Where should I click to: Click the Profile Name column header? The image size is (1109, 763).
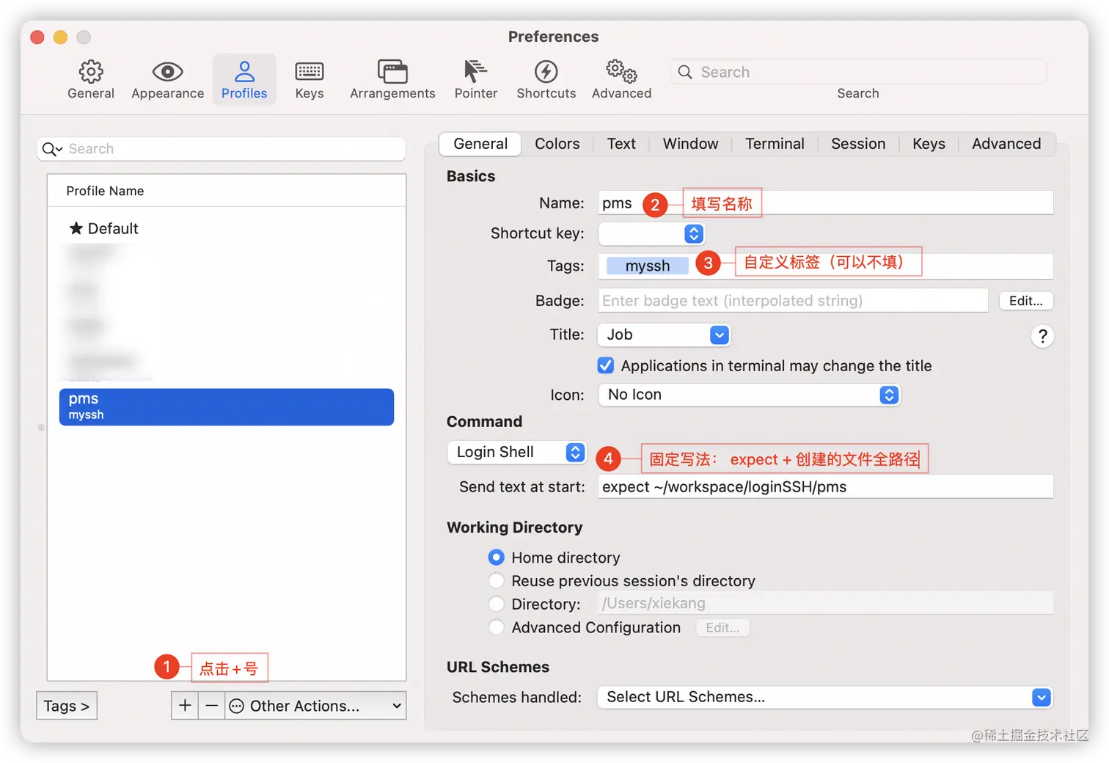(x=227, y=191)
